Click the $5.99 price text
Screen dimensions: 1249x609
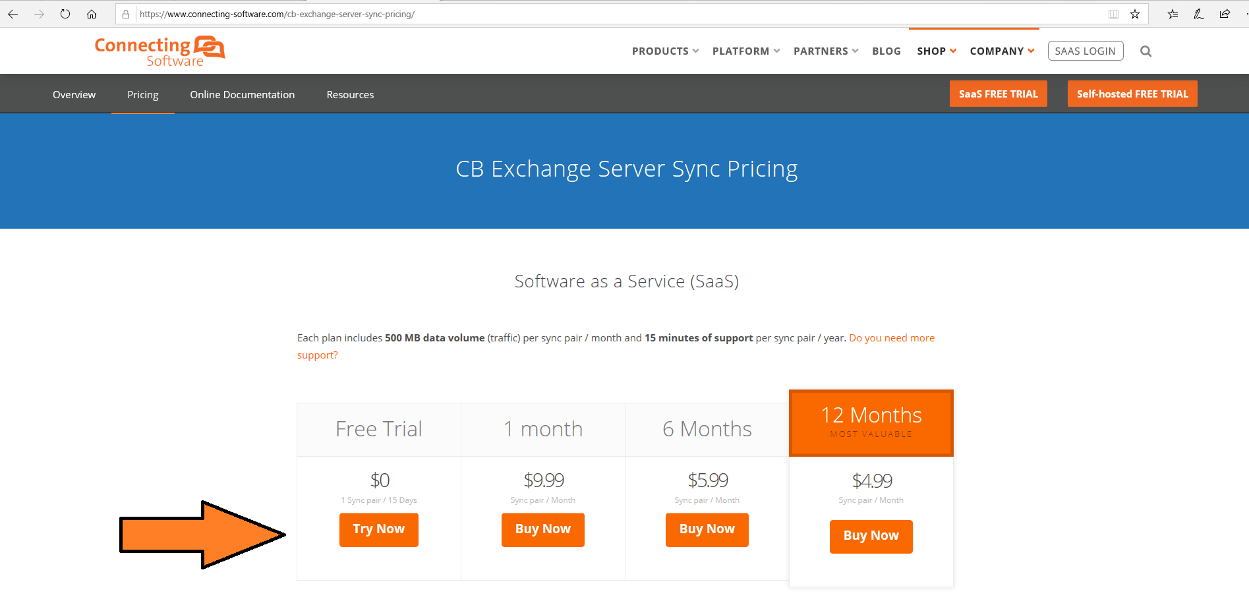coord(708,480)
